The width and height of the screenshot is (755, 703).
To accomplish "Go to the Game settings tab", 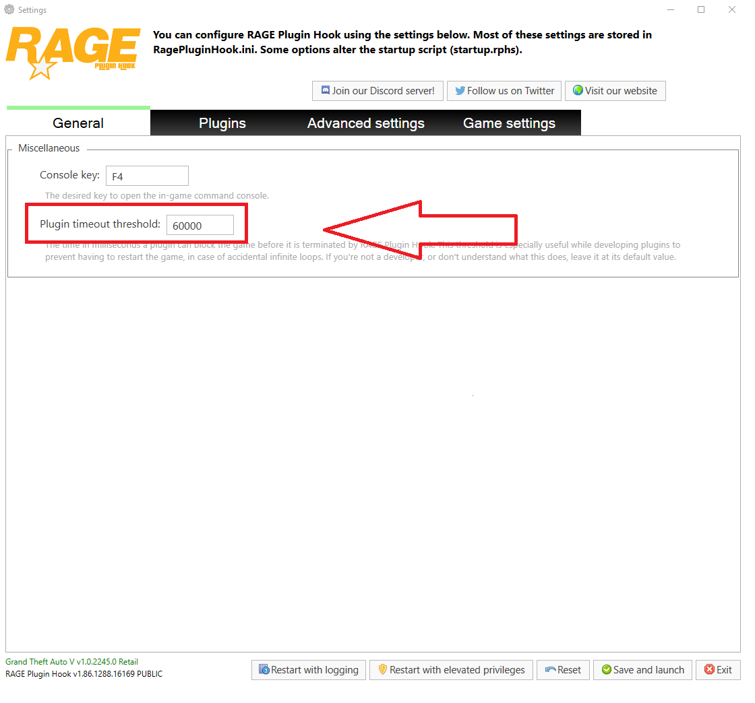I will [x=509, y=123].
